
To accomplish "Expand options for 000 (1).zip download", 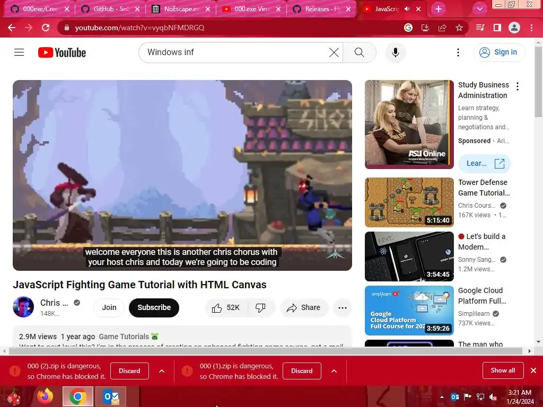I will 334,371.
